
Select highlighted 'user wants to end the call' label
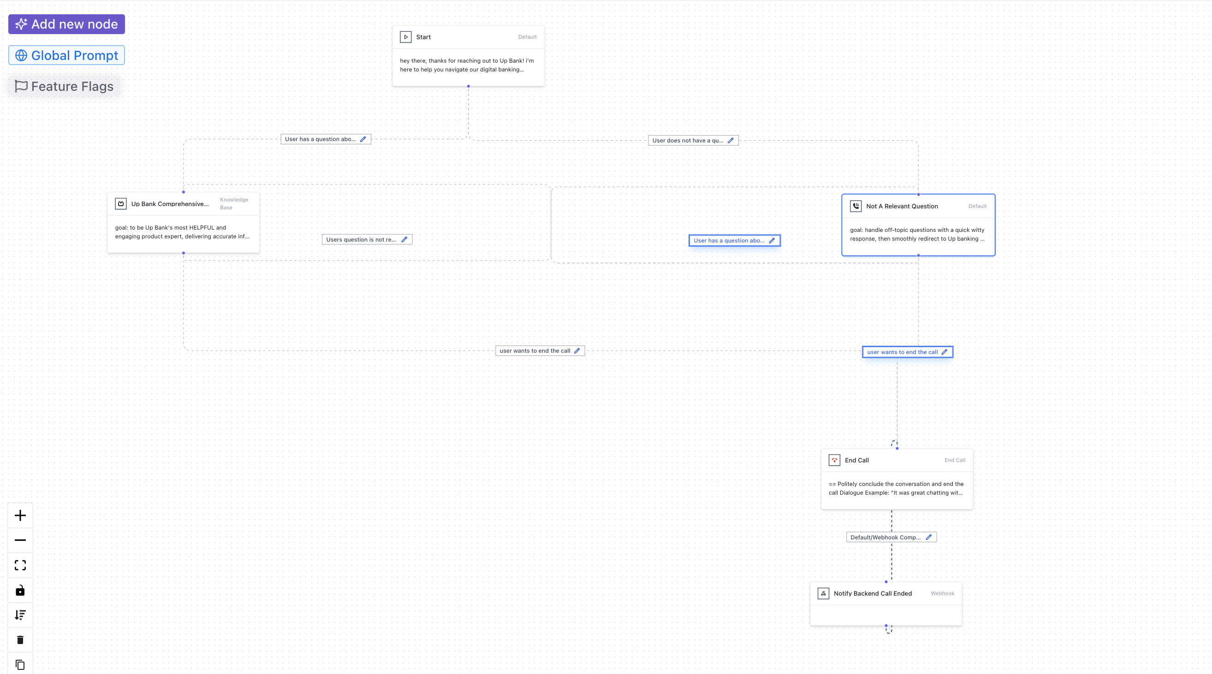(x=902, y=352)
